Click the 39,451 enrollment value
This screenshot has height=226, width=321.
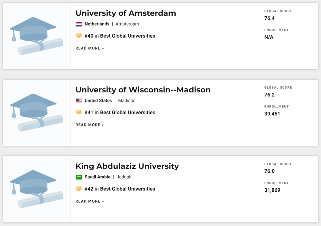[x=272, y=114]
